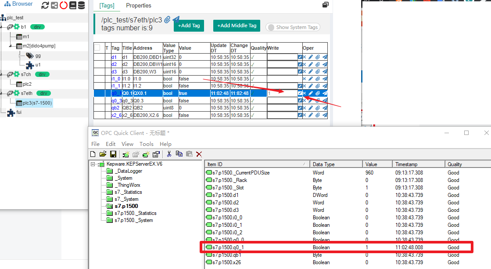Open File menu in OPC Quick Client
Image resolution: width=491 pixels, height=269 pixels.
(x=95, y=144)
